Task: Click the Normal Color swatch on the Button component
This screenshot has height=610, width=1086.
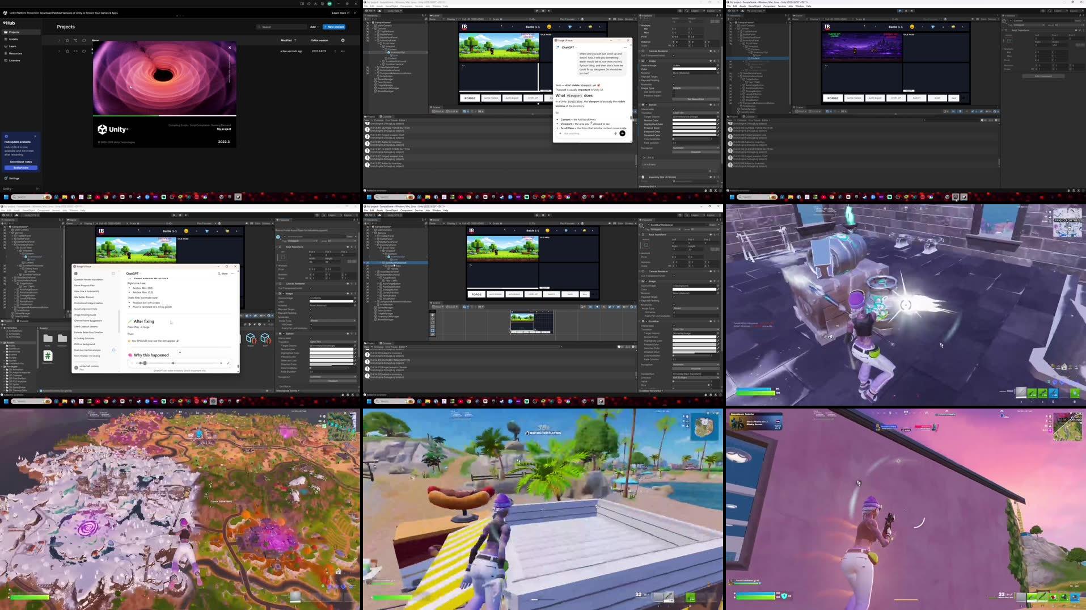Action: pos(694,120)
